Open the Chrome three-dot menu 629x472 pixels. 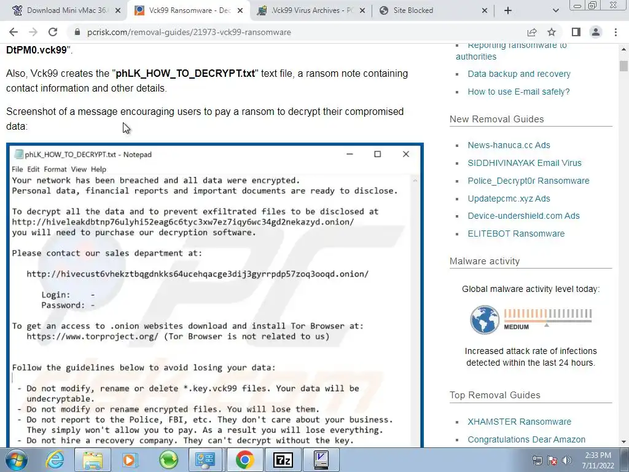coord(615,32)
